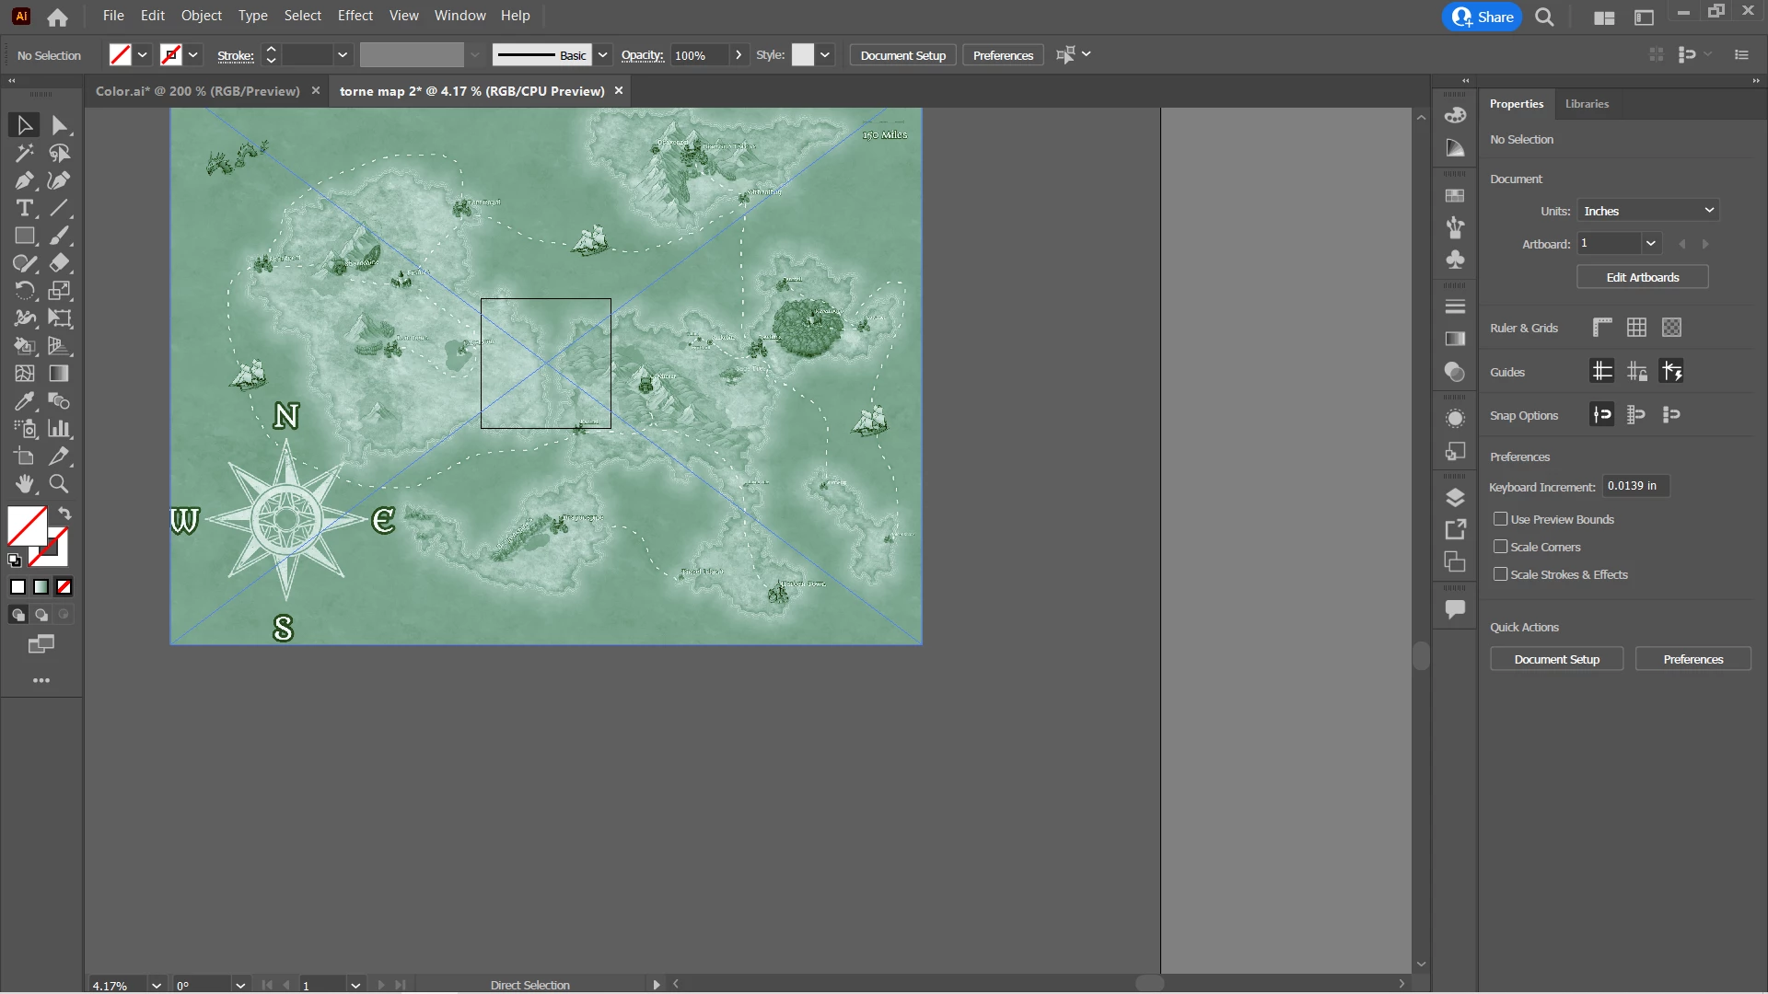1768x994 pixels.
Task: Activate the Zoom tool
Action: click(59, 484)
